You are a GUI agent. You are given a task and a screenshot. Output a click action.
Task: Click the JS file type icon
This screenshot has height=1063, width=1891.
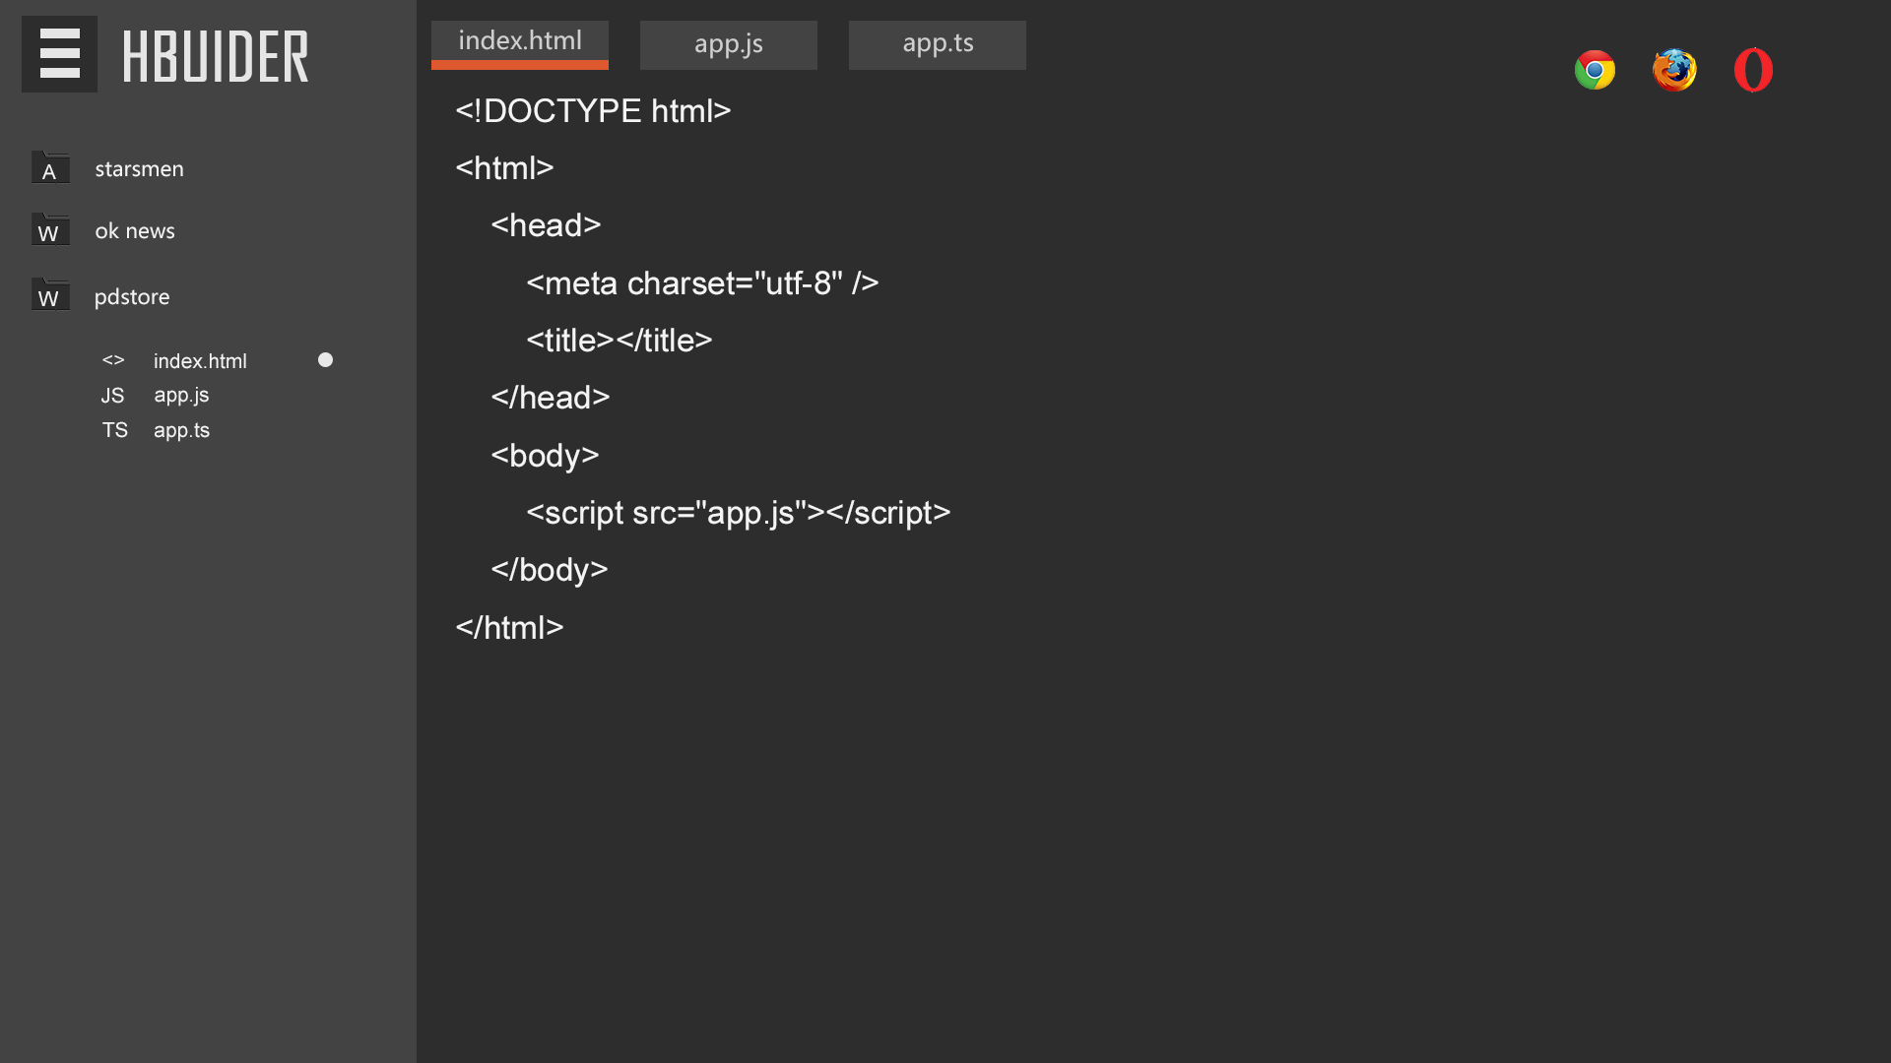(112, 396)
